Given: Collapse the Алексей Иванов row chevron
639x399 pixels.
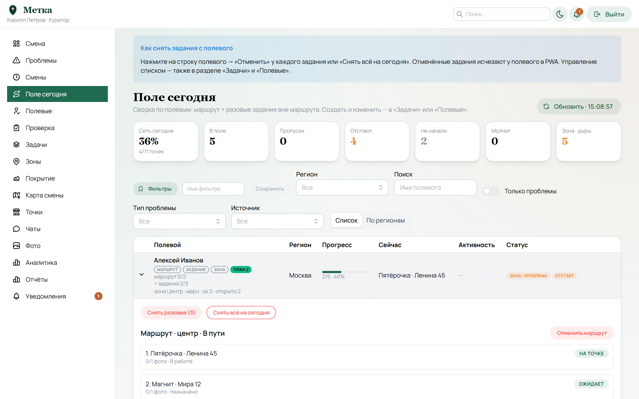Looking at the screenshot, I should click(x=142, y=275).
